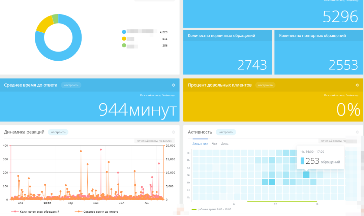Click the gear icon of Активность widget

point(357,132)
